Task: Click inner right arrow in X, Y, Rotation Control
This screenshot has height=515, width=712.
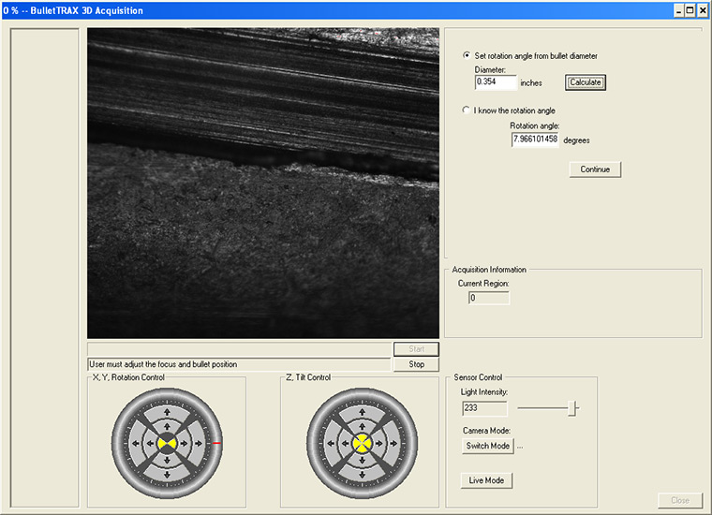Action: [x=184, y=443]
